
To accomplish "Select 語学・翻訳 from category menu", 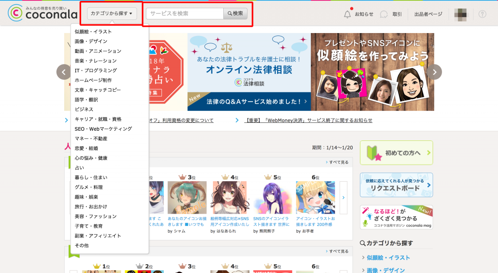I will point(86,100).
